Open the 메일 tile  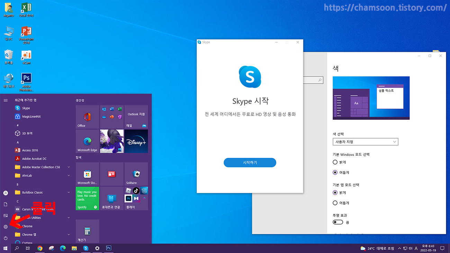(136, 117)
